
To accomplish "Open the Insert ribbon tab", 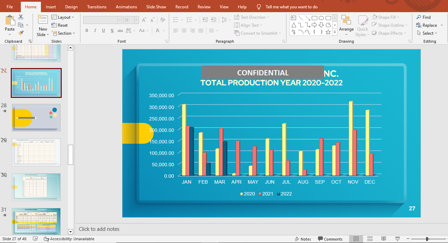I will (51, 7).
